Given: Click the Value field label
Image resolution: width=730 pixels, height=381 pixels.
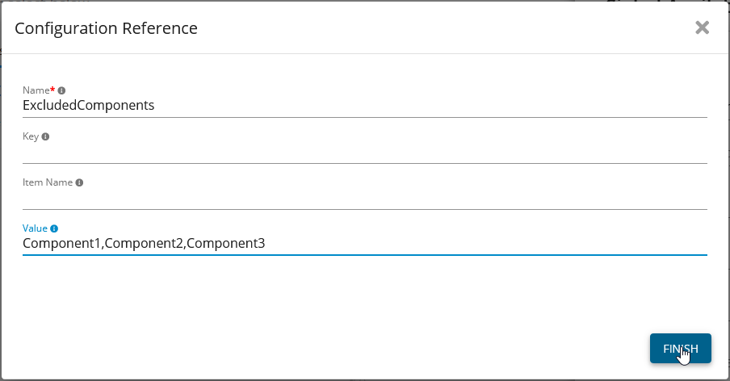Looking at the screenshot, I should (x=36, y=228).
